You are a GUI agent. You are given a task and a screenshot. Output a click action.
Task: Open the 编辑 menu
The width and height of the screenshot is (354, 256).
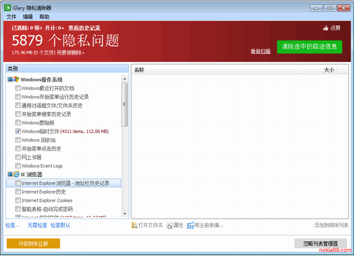point(28,17)
